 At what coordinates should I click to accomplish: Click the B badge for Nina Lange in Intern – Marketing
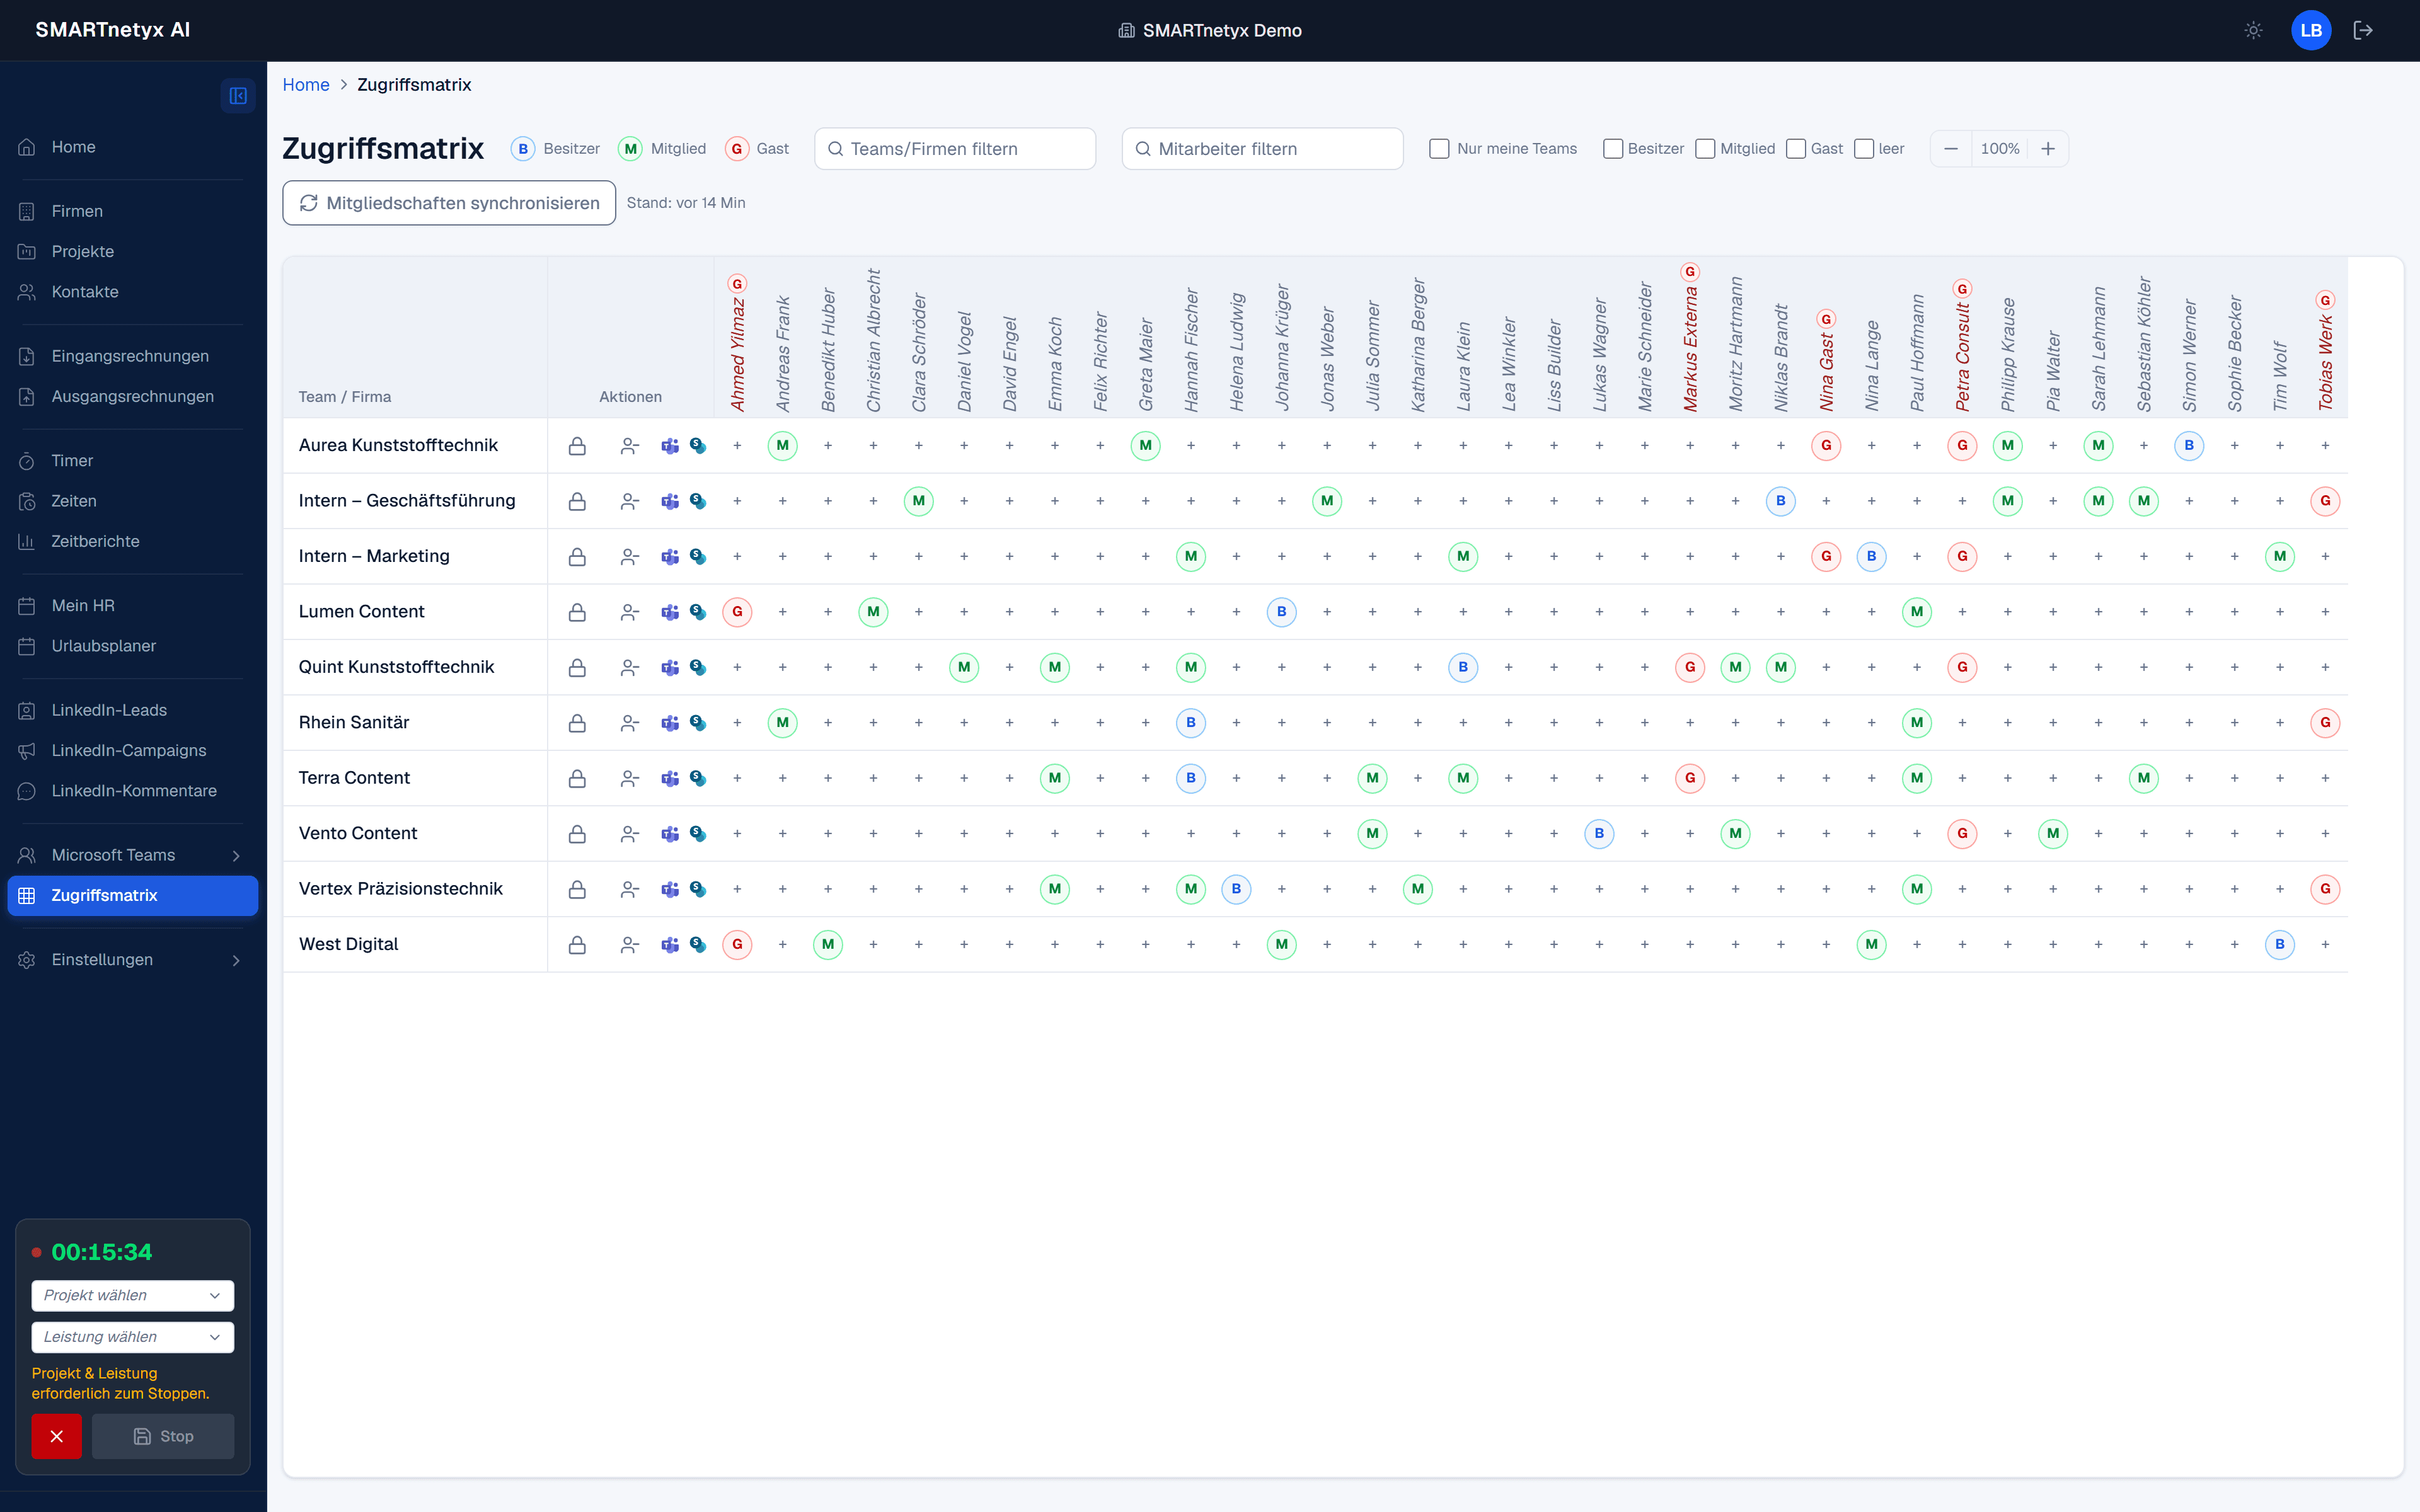[x=1871, y=557]
